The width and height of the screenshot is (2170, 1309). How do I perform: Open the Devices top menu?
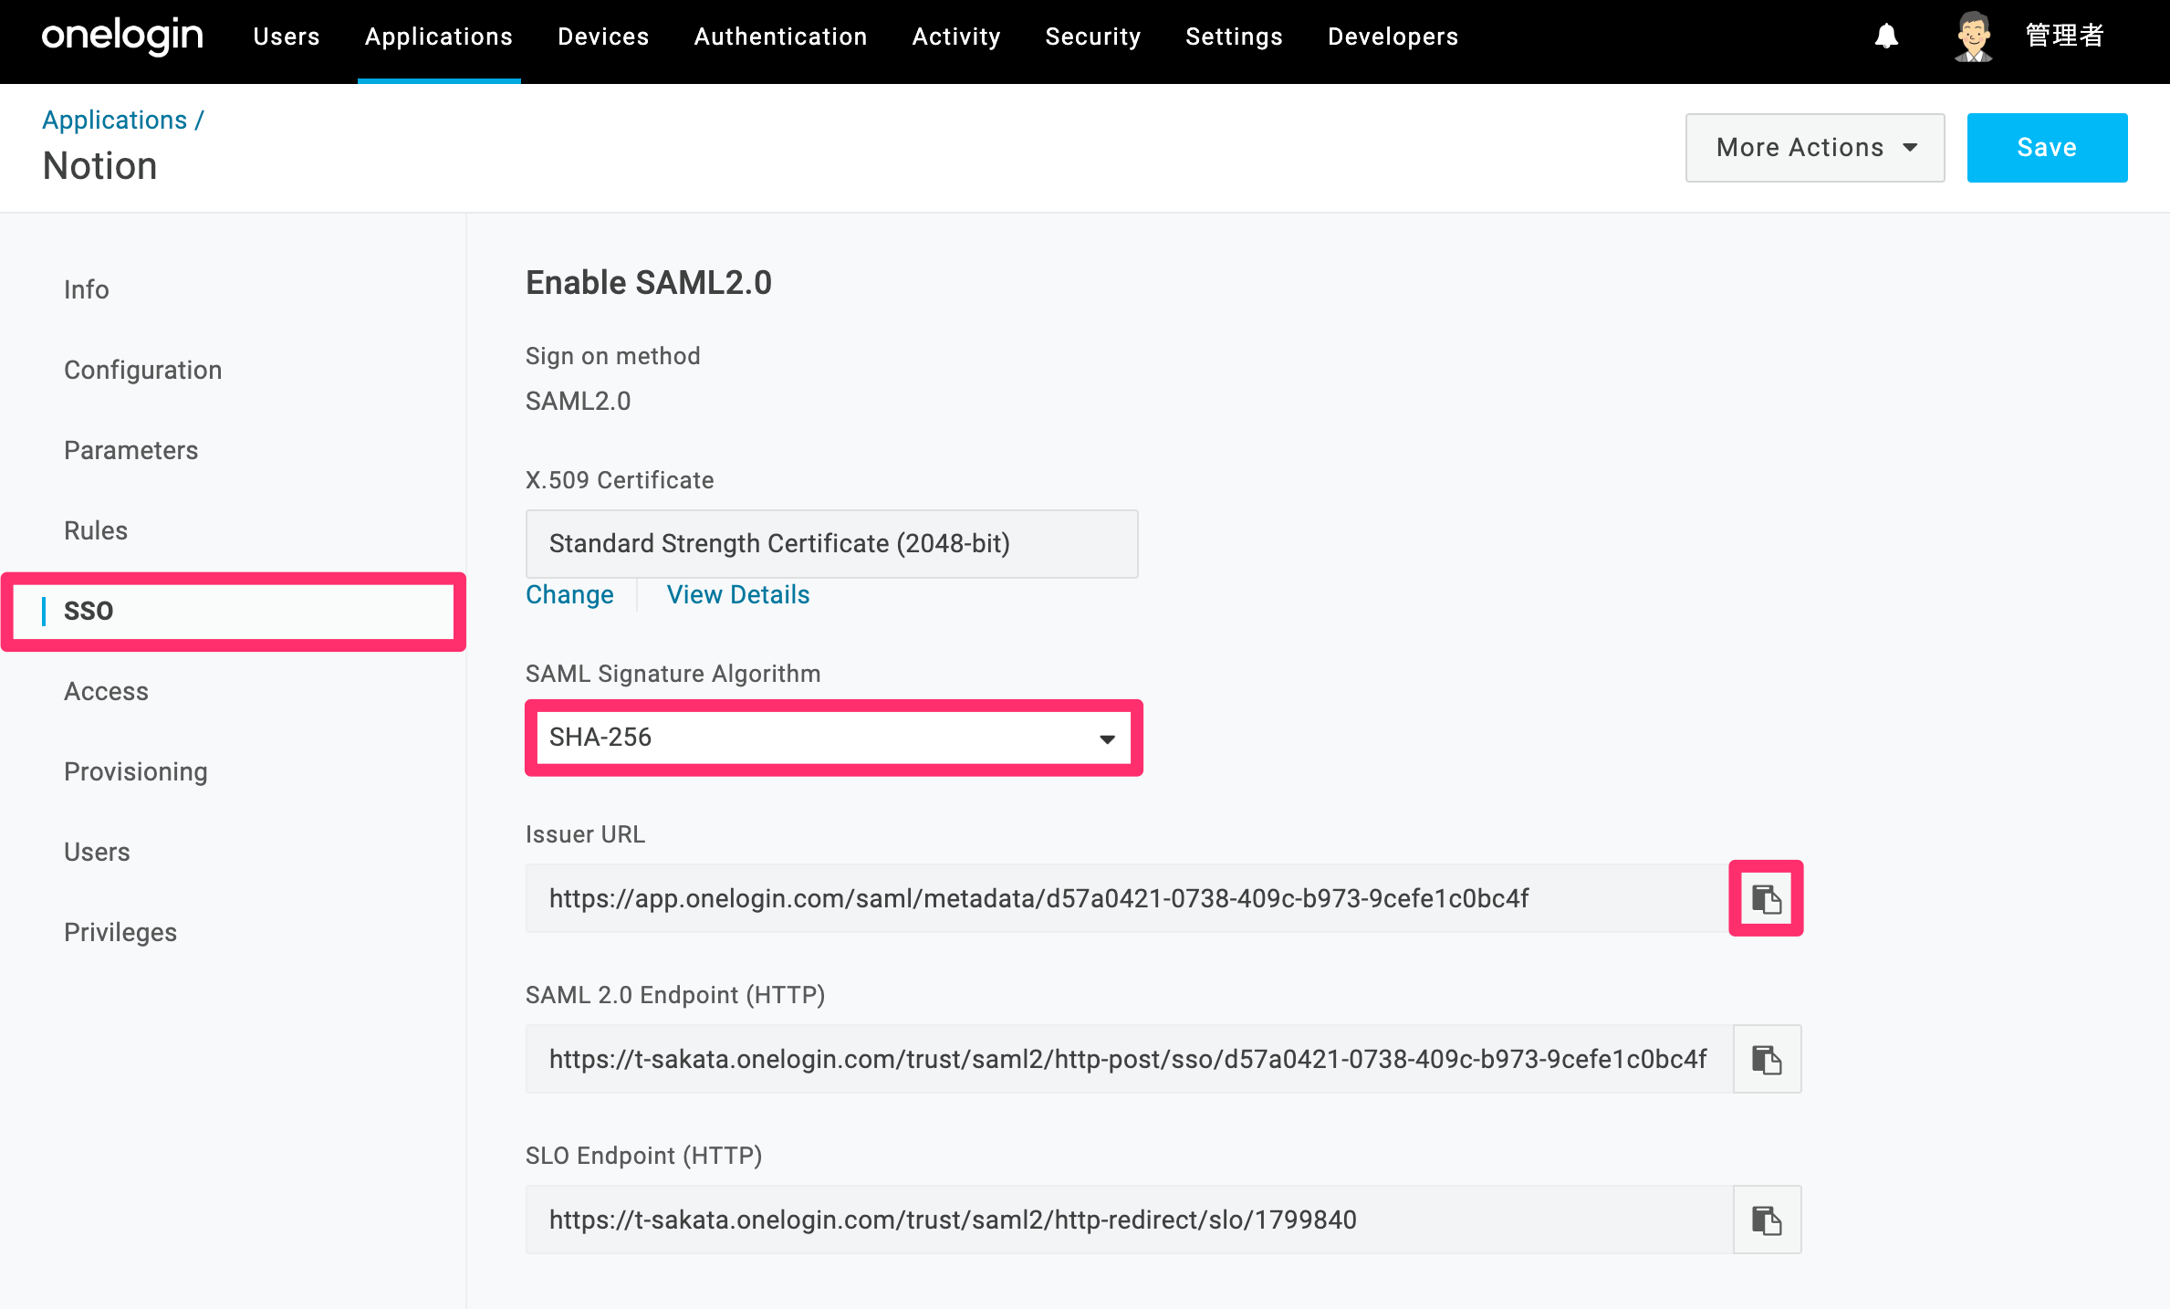(603, 37)
